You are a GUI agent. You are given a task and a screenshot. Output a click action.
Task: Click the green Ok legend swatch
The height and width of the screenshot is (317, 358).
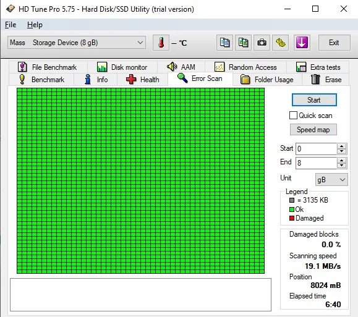(x=292, y=209)
